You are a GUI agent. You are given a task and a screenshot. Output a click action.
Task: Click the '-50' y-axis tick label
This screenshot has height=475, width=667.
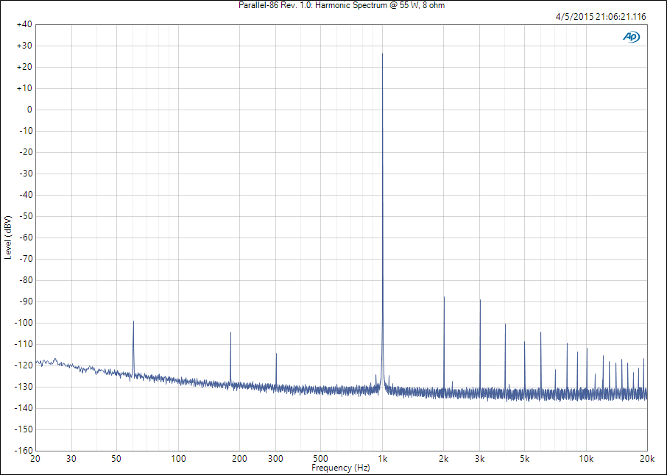coord(26,216)
